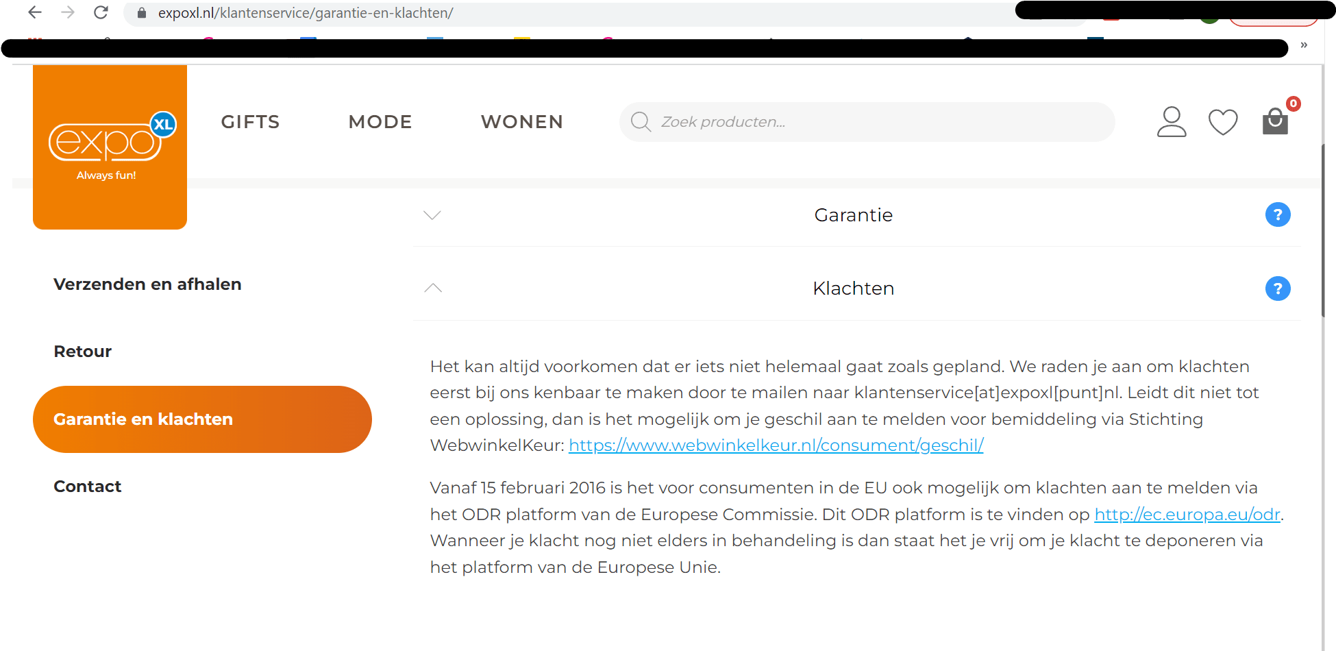Click the browser address bar URL
The width and height of the screenshot is (1336, 651).
[306, 13]
